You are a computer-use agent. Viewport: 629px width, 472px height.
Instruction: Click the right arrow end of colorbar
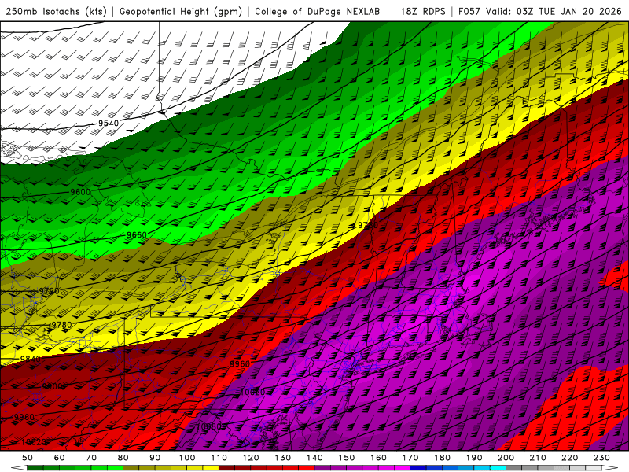[x=610, y=468]
